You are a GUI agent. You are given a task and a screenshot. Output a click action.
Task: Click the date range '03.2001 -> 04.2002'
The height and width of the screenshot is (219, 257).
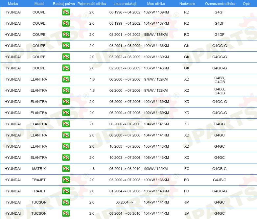125,35
